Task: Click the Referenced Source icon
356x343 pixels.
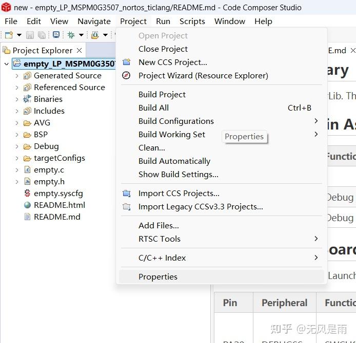Action: (27, 88)
